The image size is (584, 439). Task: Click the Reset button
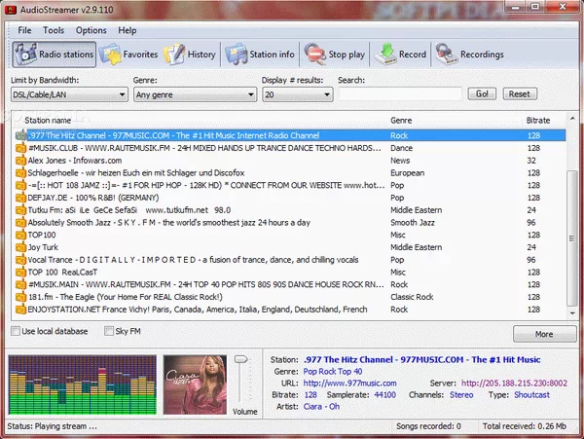(520, 93)
